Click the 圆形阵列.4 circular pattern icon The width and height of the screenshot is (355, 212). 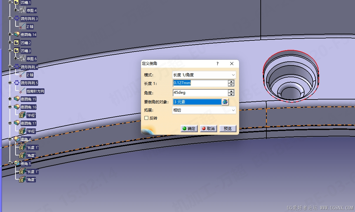point(17,67)
